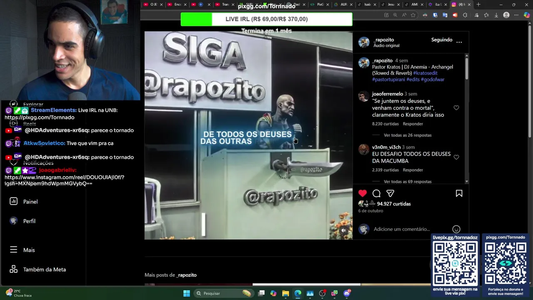Like joaoferremelo's comment with the heart
Screen dimensions: 533x300
point(456,108)
